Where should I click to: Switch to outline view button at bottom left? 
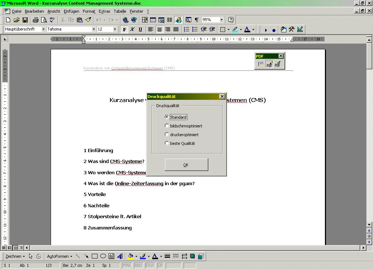coord(21,248)
